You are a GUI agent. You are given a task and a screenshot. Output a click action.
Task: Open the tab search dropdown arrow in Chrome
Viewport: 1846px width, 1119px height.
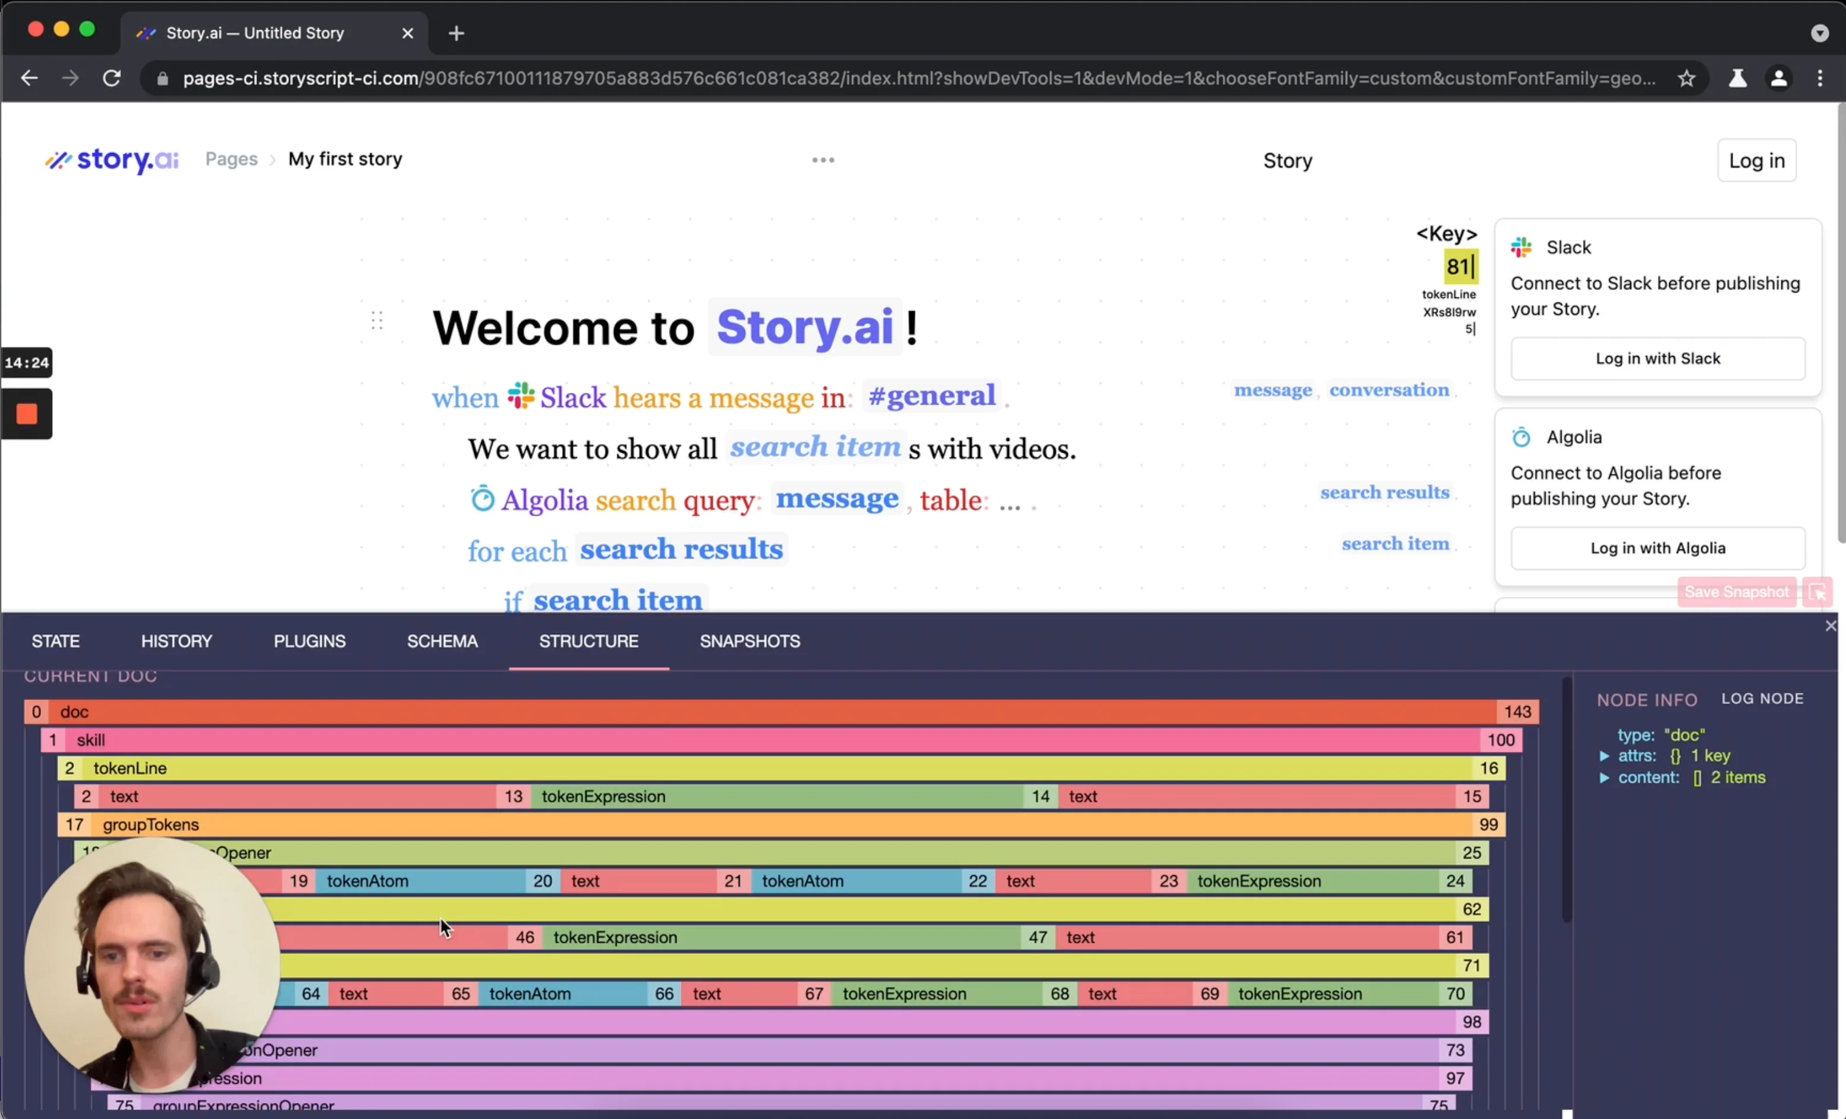(1820, 34)
